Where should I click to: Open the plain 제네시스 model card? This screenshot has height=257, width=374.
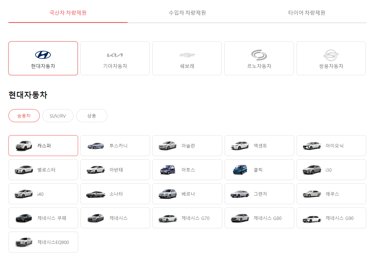click(115, 218)
